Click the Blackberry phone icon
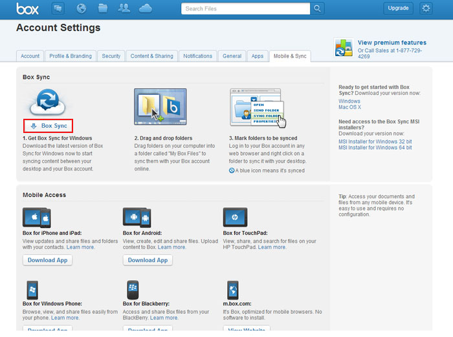The width and height of the screenshot is (453, 337). tap(133, 290)
